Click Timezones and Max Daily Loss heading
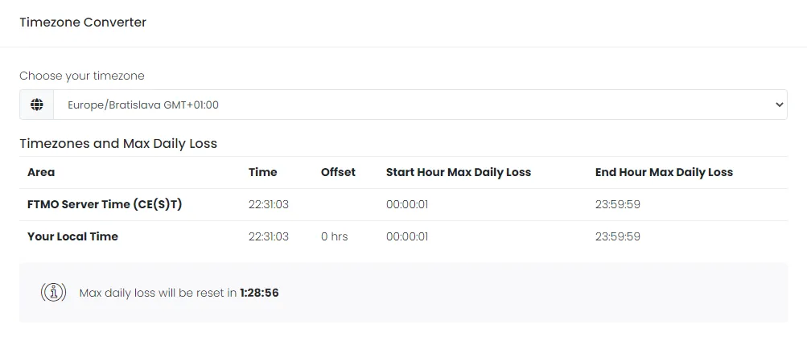Viewport: 807px width, 357px height. click(x=118, y=144)
